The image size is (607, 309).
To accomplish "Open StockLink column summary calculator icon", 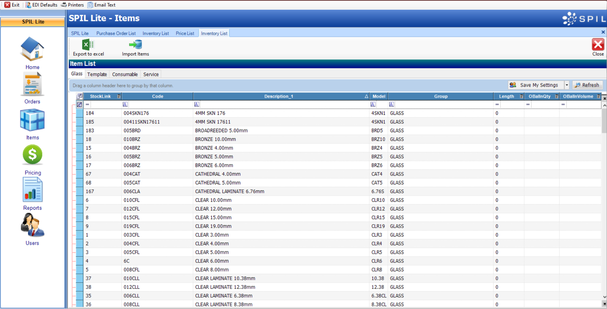I will 119,96.
